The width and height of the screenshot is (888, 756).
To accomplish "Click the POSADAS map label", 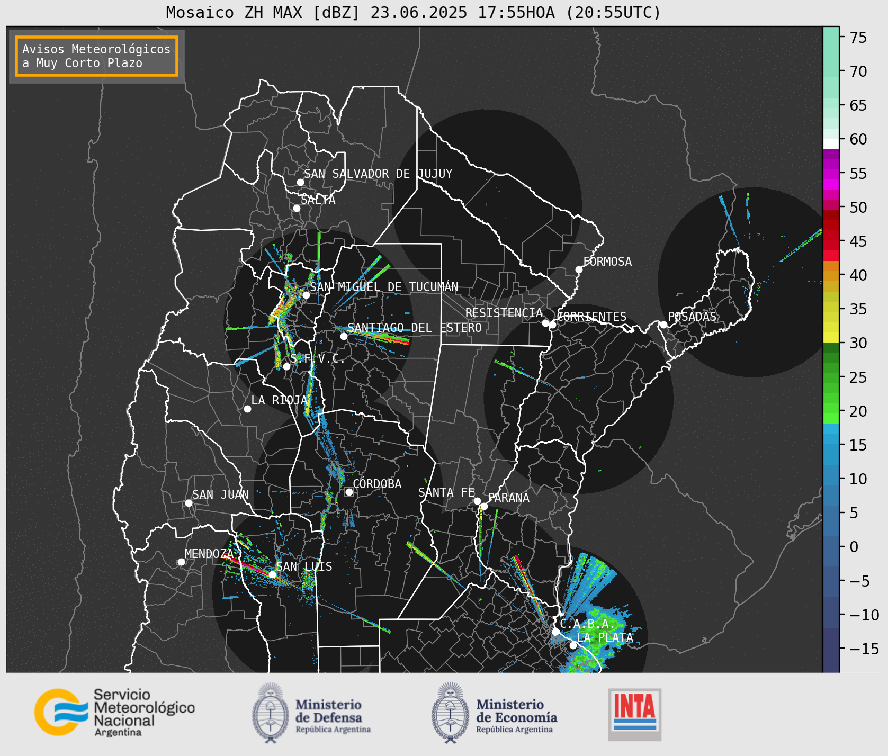I will 692,317.
